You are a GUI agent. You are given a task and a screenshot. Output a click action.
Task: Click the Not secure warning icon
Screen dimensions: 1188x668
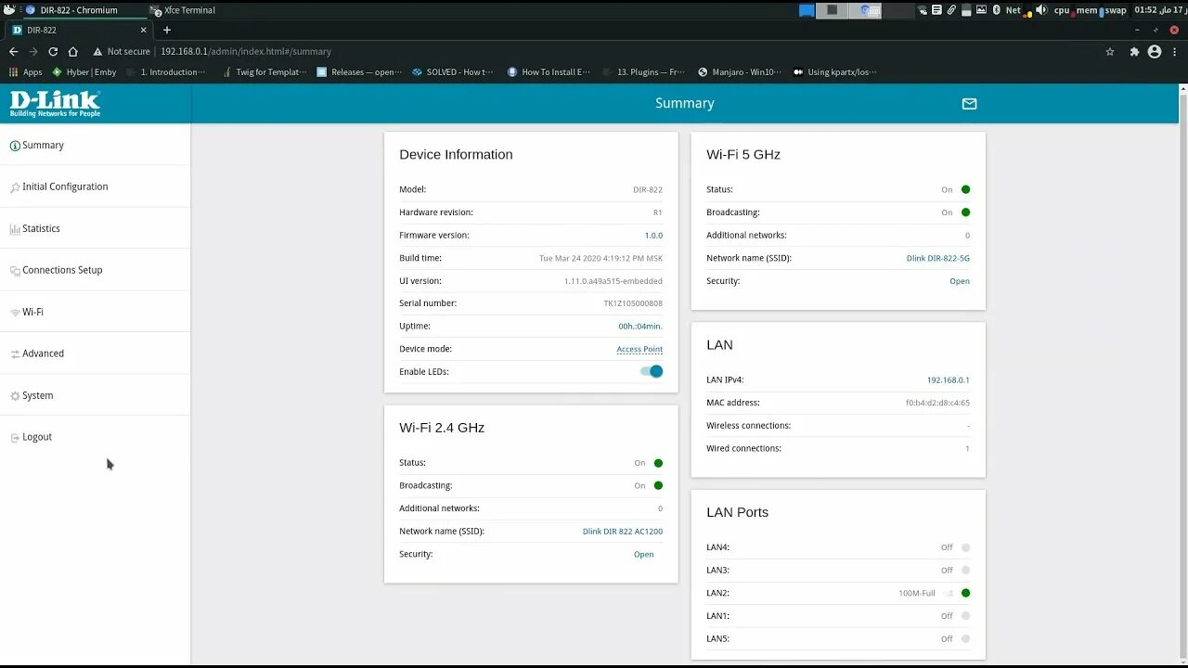[x=97, y=52]
